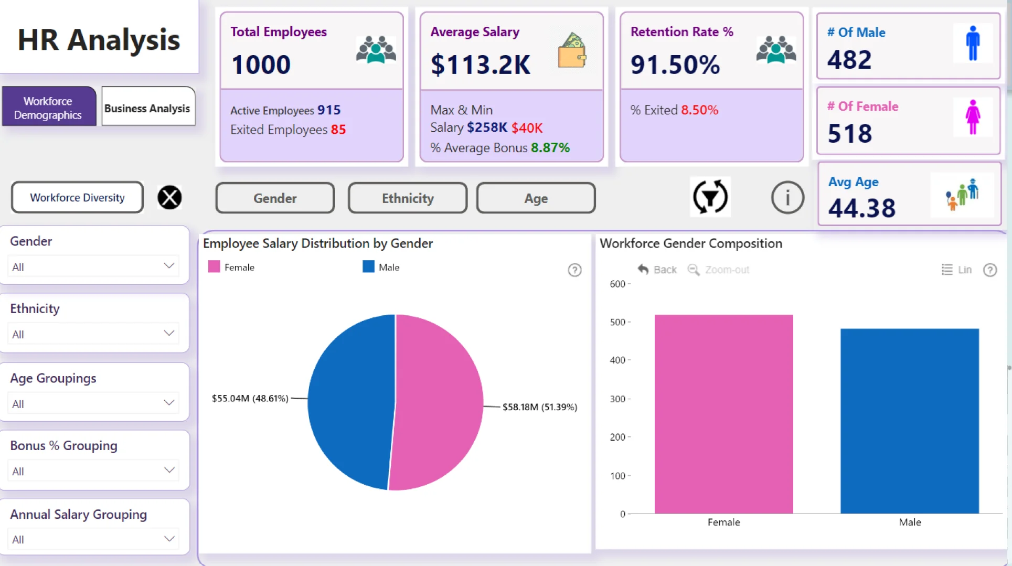Click the Female legend pink swatch
The width and height of the screenshot is (1012, 566).
(214, 266)
